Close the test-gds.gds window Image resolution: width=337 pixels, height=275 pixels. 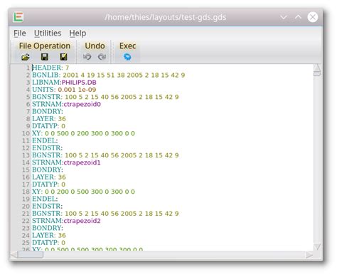click(x=313, y=17)
